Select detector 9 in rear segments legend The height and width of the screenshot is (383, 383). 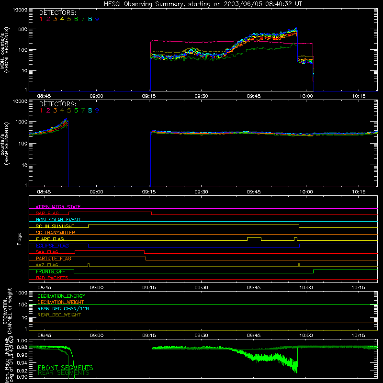tap(97, 111)
